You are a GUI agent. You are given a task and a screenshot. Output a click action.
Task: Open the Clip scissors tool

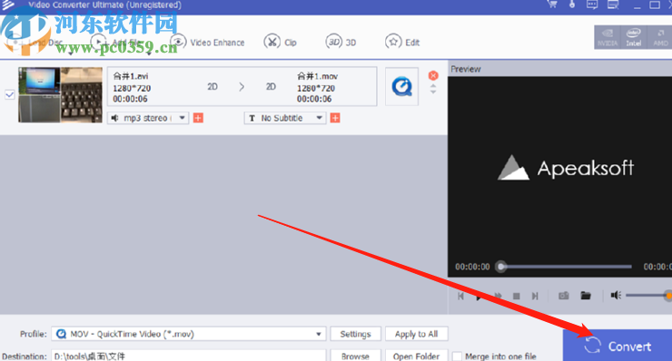[x=281, y=42]
